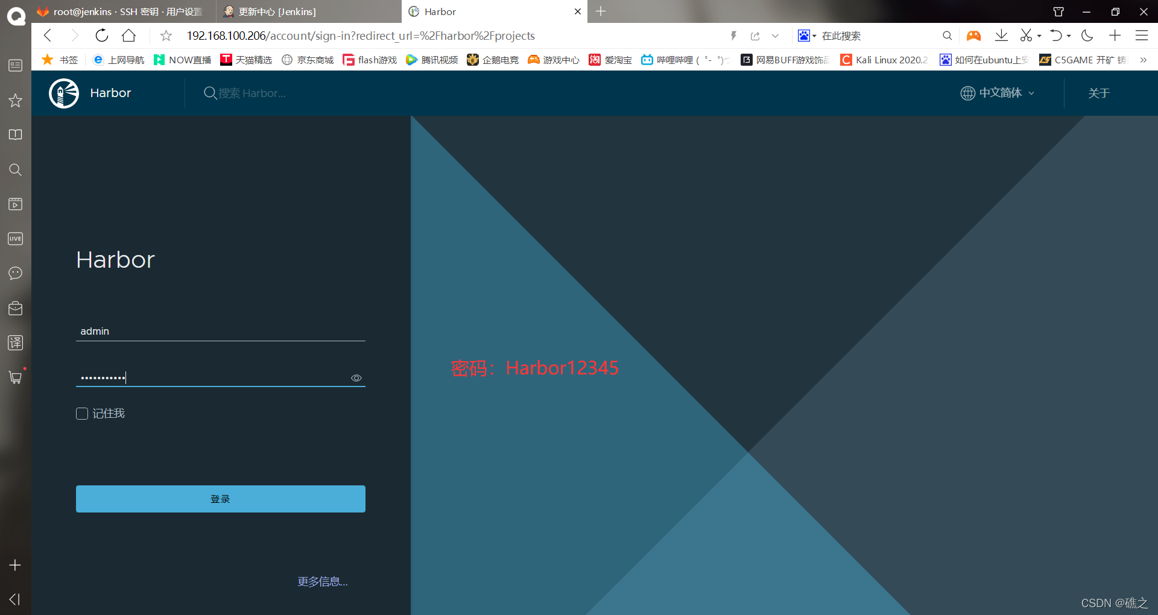The width and height of the screenshot is (1158, 615).
Task: Open the sidebar LIVE icon
Action: [16, 239]
